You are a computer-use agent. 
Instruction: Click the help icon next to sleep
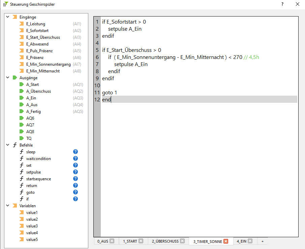[x=75, y=152]
